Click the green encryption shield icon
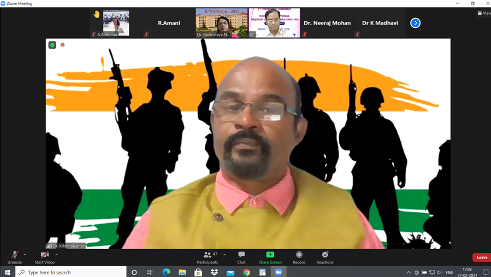The image size is (491, 277). point(52,45)
